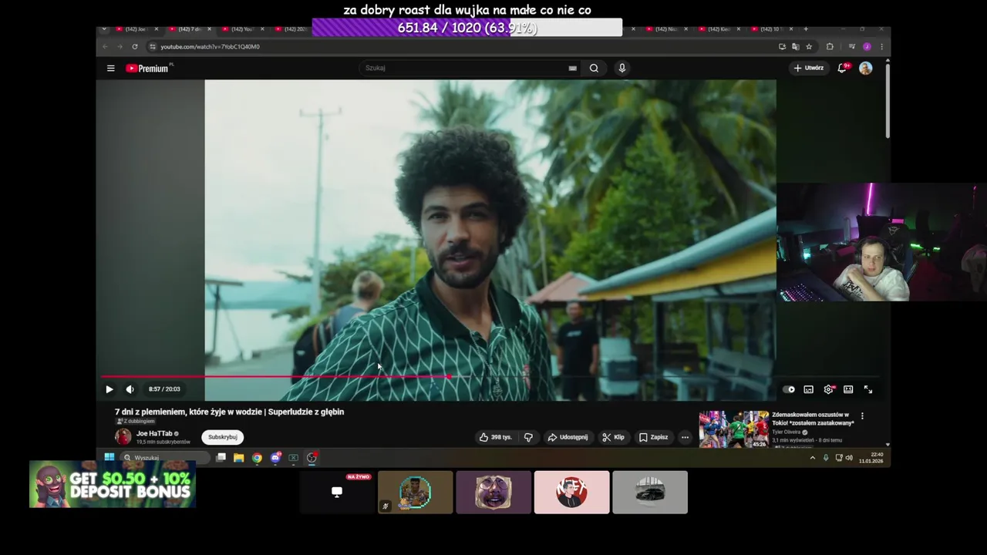Like the video with 398 tys. thumbs up

pos(495,437)
